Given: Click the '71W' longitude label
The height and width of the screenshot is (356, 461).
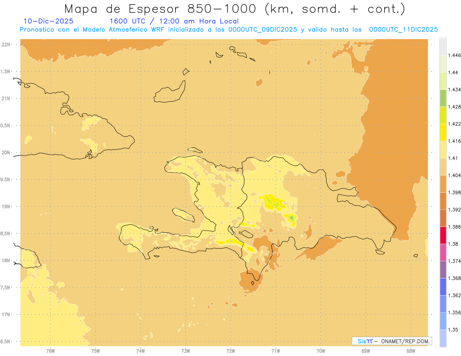Looking at the screenshot, I should 275,351.
